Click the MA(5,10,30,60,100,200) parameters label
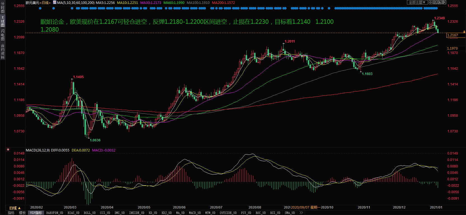This screenshot has height=215, width=466. click(x=76, y=3)
